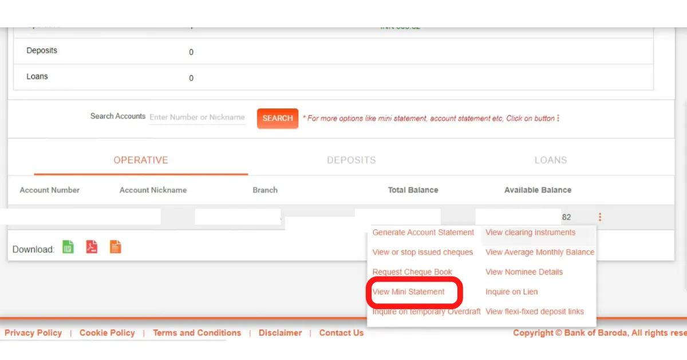The width and height of the screenshot is (687, 360).
Task: Switch to the DEPOSITS tab
Action: tap(352, 160)
